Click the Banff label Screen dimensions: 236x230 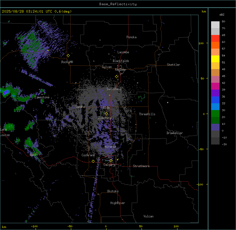34,155
